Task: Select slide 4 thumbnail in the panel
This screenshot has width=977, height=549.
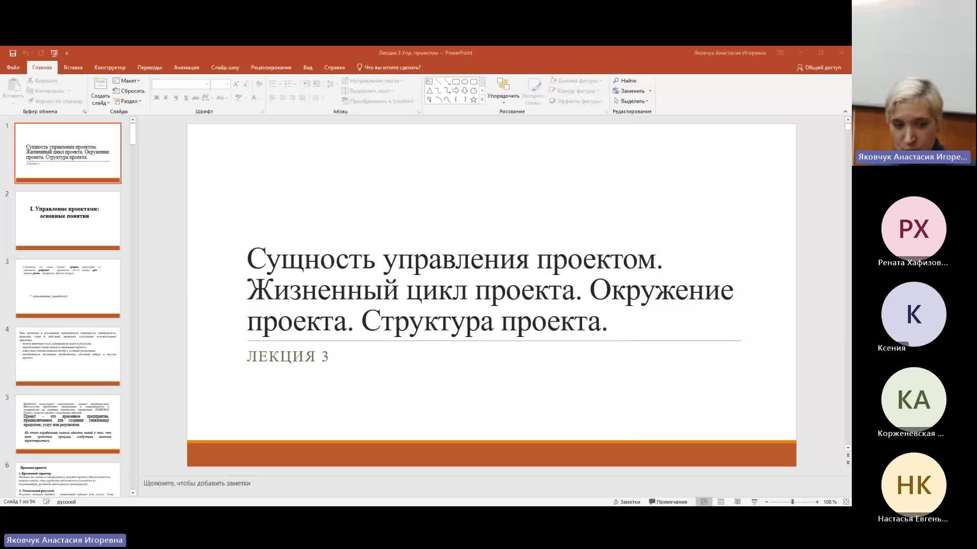Action: tap(68, 356)
